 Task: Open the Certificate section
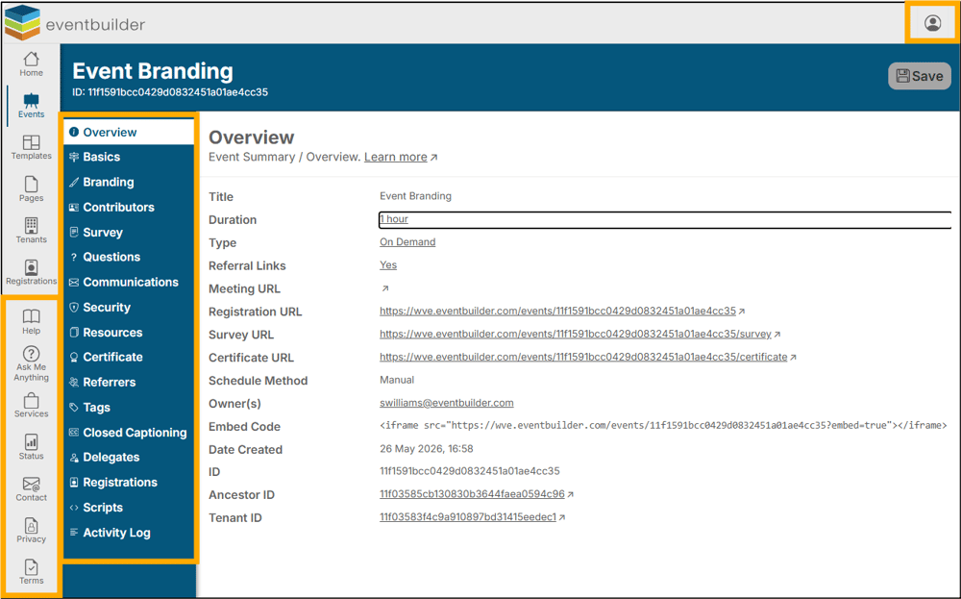(x=129, y=357)
